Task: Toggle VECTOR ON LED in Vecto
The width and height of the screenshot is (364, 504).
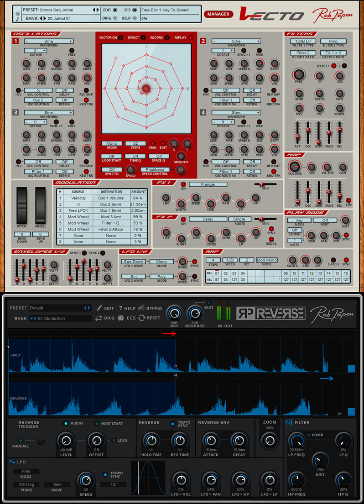Action: (121, 37)
